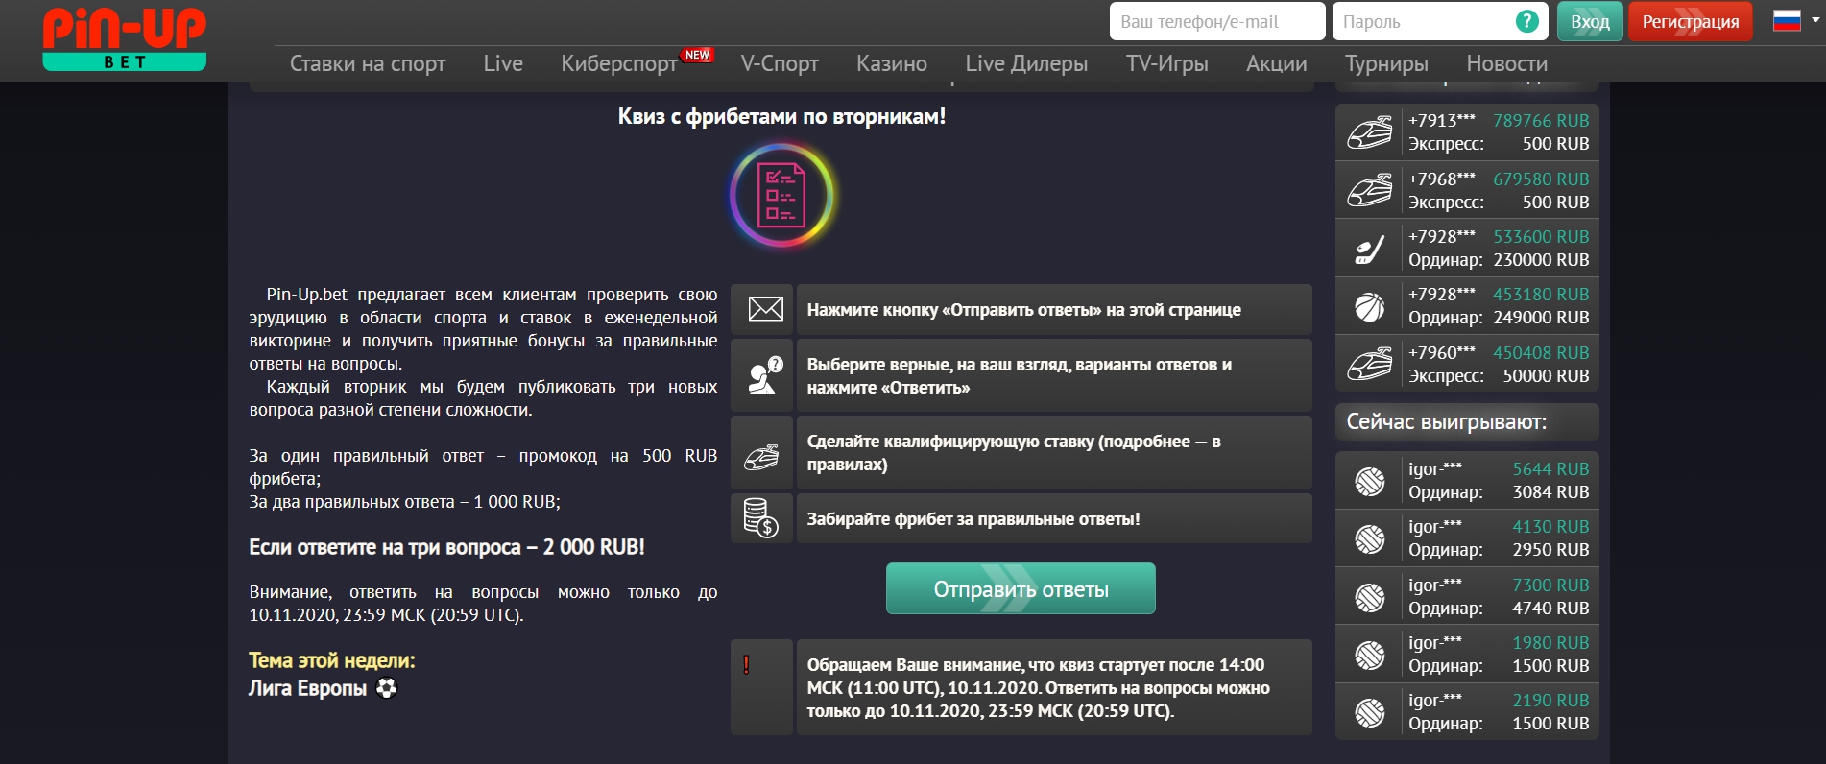This screenshot has height=764, width=1826.
Task: Click volleyball icon in 2190 RUB row
Action: click(x=1369, y=712)
